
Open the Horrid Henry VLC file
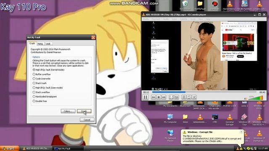coord(230,5)
